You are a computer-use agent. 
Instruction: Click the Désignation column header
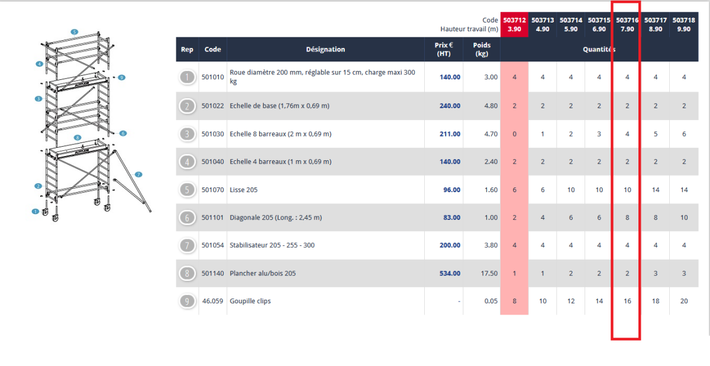point(325,50)
